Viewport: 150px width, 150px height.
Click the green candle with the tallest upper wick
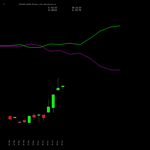pyautogui.click(x=58, y=89)
